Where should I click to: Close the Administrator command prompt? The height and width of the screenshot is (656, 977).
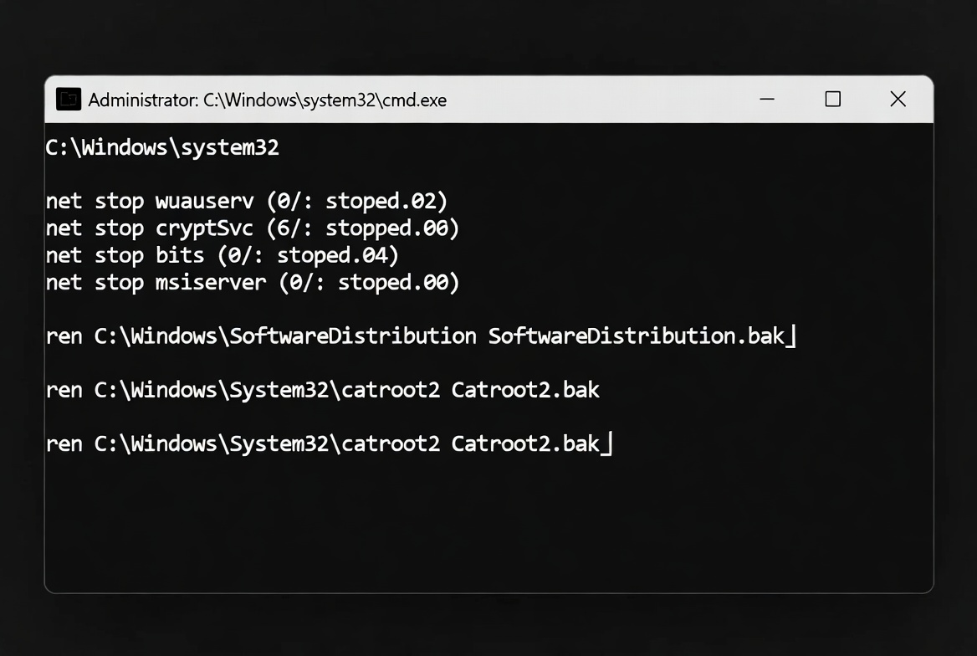[x=898, y=99]
